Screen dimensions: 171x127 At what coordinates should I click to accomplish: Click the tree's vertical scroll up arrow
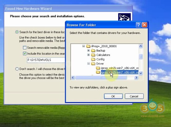click(141, 46)
